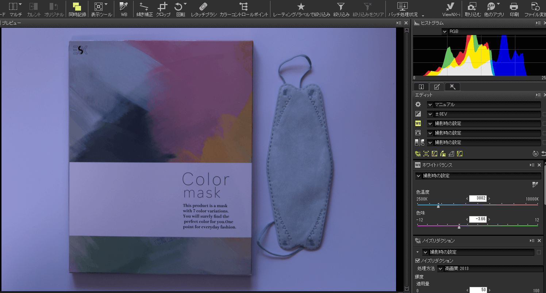Select the 傾き補正 straighten tool
This screenshot has width=546, height=293.
point(144,9)
